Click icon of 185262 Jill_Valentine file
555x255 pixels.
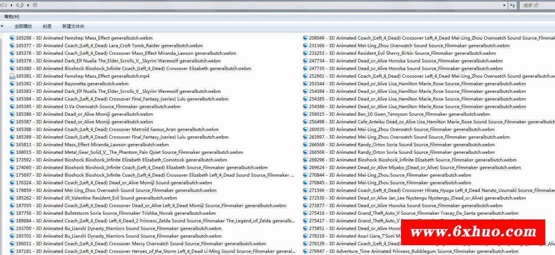[x=12, y=198]
